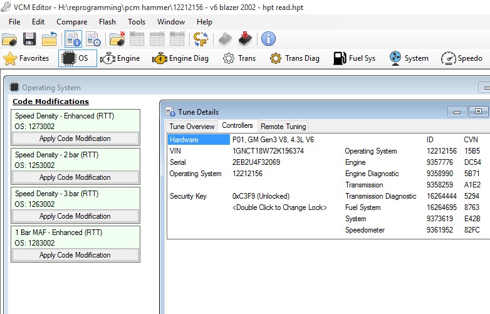Go to System fan section
490x314 pixels.
point(409,58)
